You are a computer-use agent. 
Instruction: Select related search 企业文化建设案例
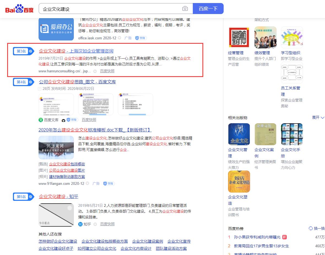[148, 241]
